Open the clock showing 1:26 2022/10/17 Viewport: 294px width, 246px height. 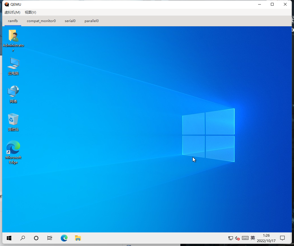pos(266,238)
